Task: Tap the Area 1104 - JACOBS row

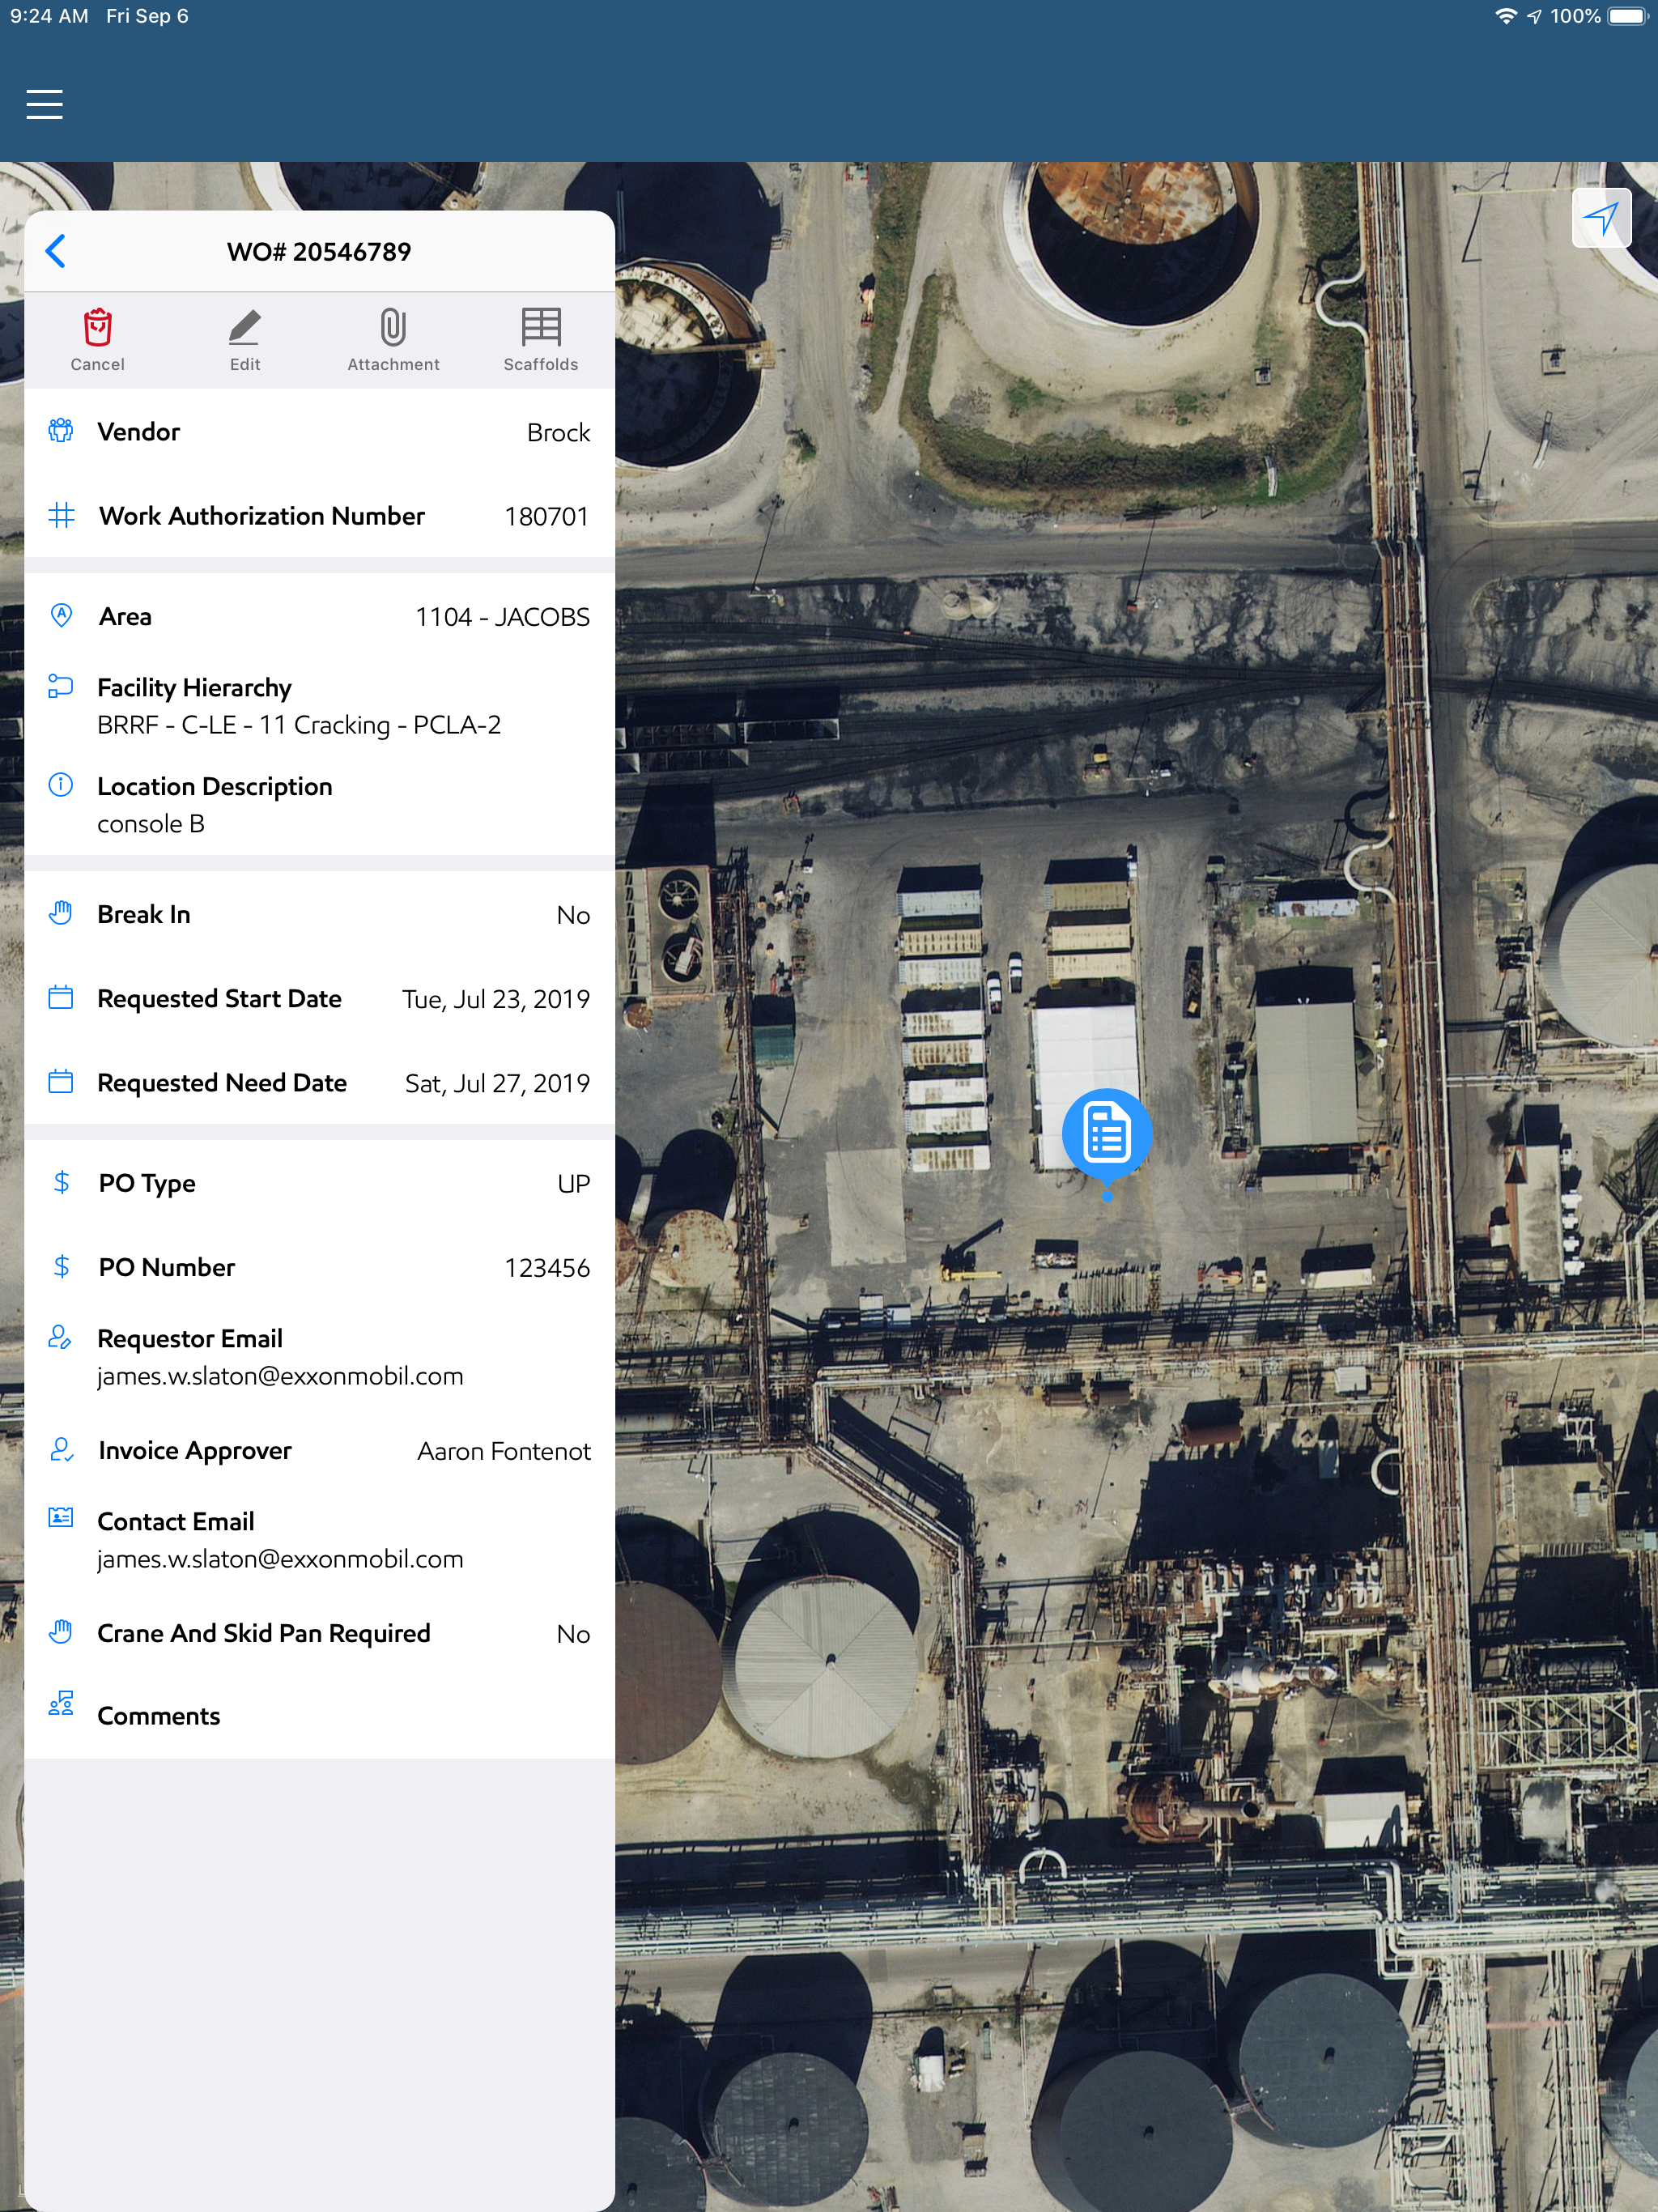Action: [x=319, y=617]
